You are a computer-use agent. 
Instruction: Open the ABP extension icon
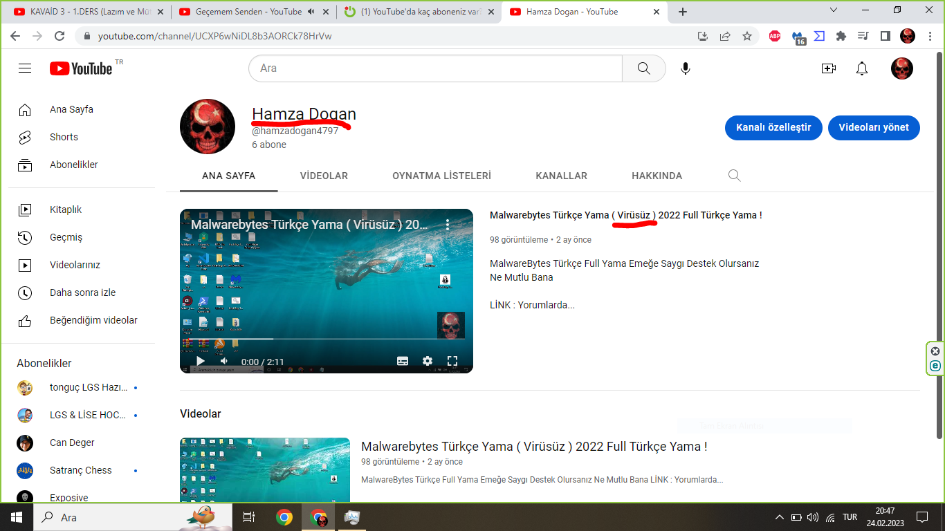click(775, 36)
